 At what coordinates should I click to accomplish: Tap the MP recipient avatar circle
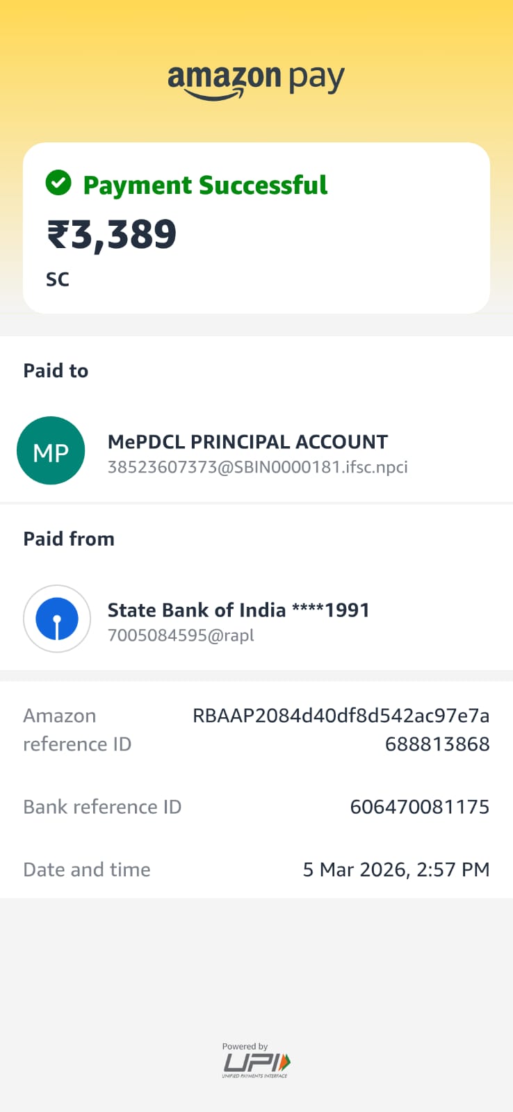pyautogui.click(x=51, y=451)
